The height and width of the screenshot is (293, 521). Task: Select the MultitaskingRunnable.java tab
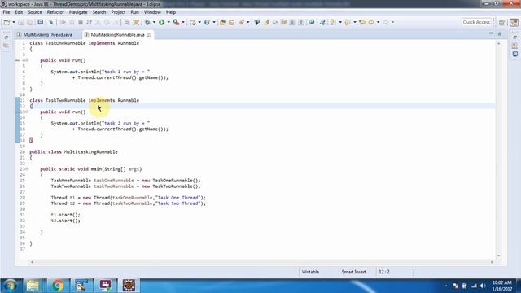coord(117,34)
